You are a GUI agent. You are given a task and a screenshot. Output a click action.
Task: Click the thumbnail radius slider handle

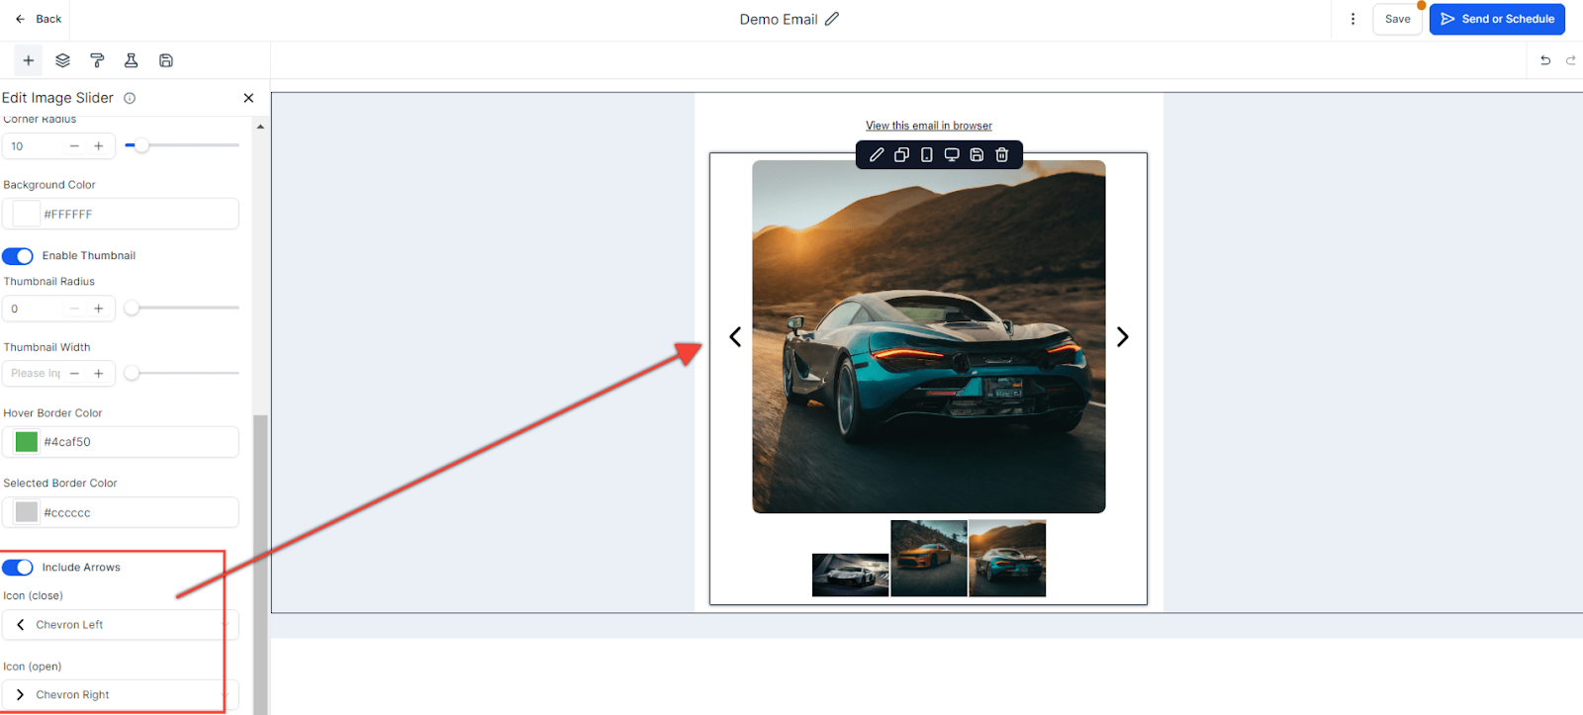pos(132,309)
